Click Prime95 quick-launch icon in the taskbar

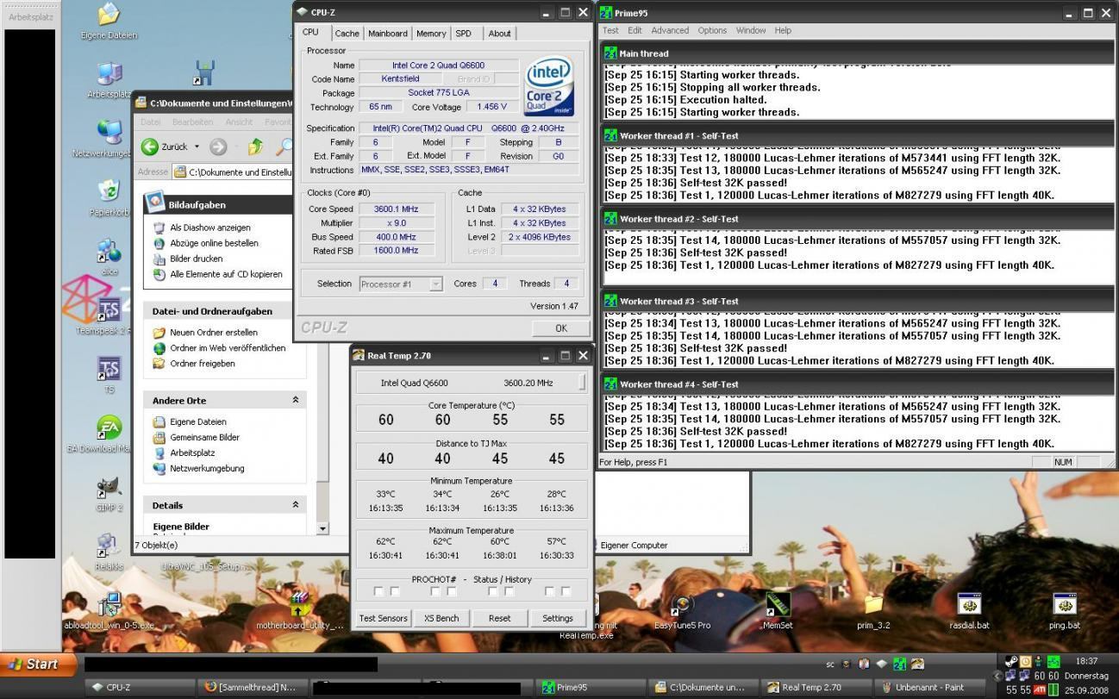pyautogui.click(x=899, y=664)
